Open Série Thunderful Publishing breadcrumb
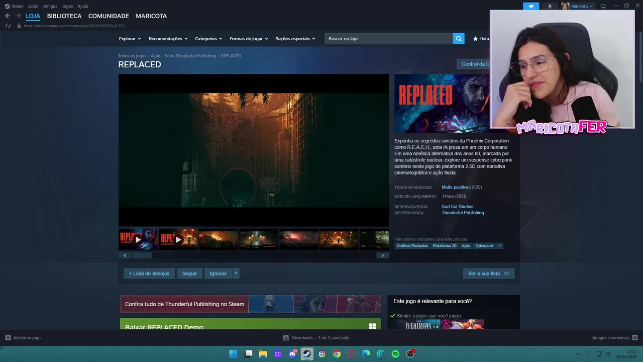This screenshot has width=643, height=362. [190, 56]
